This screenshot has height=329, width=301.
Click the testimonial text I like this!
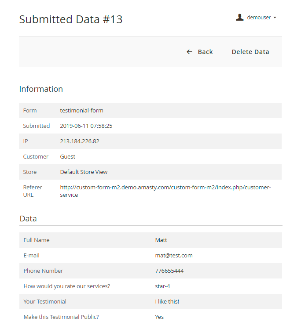click(167, 302)
